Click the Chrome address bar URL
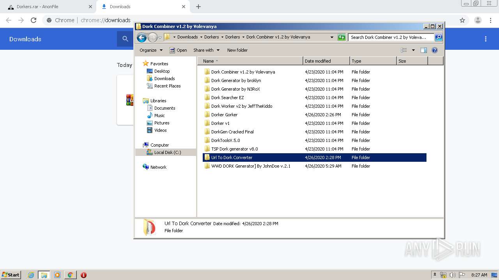Viewport: 499px width, 280px height. pyautogui.click(x=106, y=20)
